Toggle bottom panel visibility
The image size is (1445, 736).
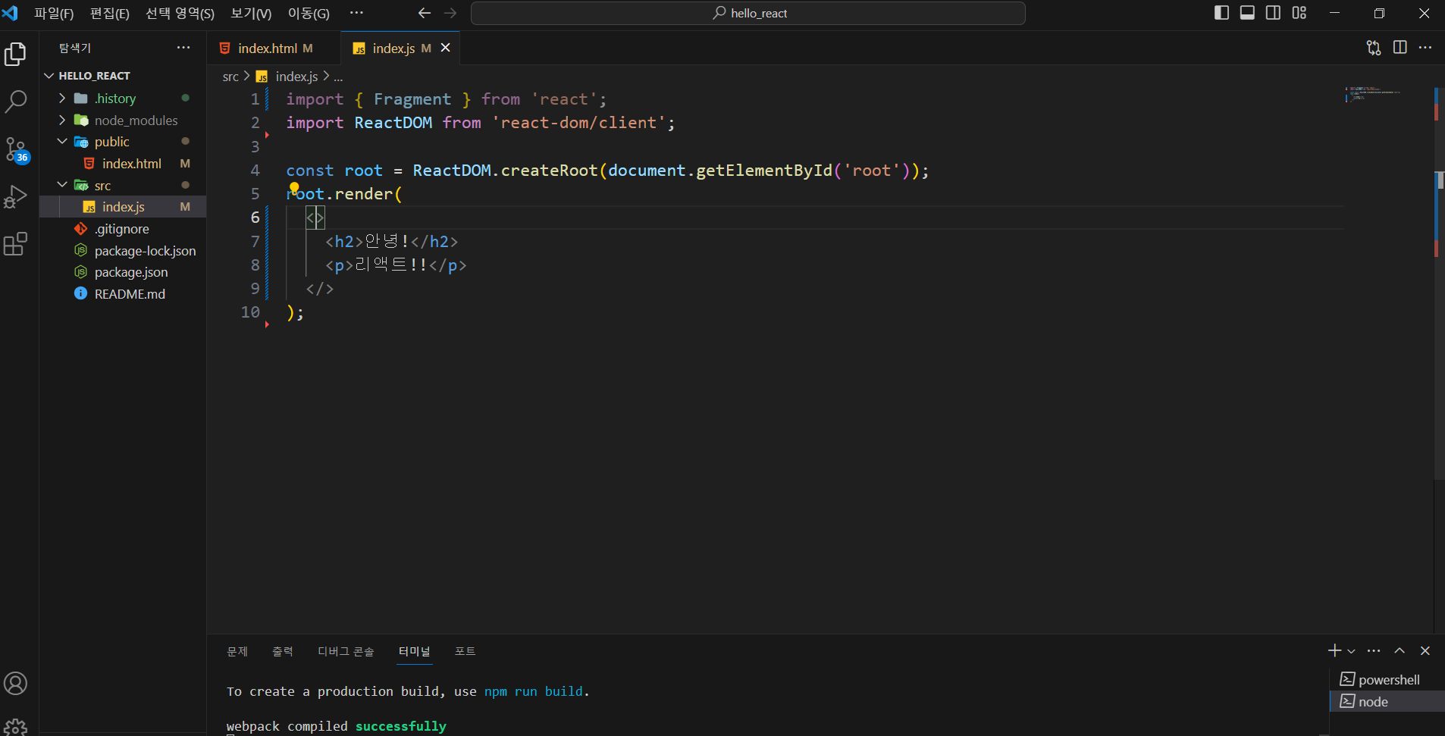point(1247,13)
